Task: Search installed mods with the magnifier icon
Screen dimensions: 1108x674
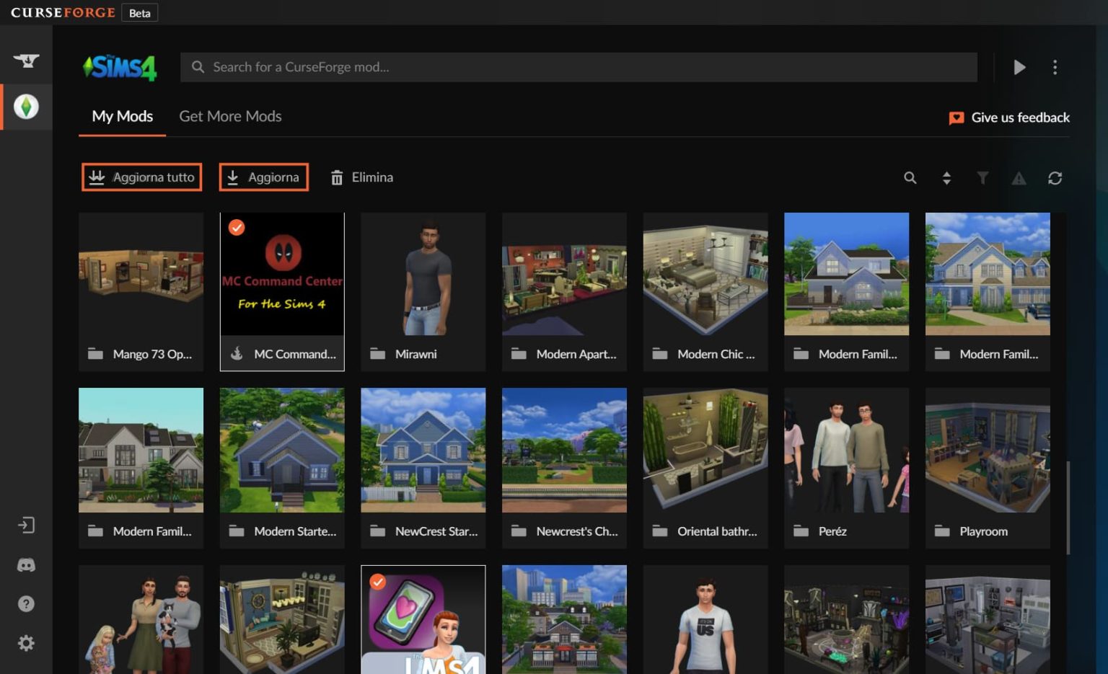Action: 910,177
